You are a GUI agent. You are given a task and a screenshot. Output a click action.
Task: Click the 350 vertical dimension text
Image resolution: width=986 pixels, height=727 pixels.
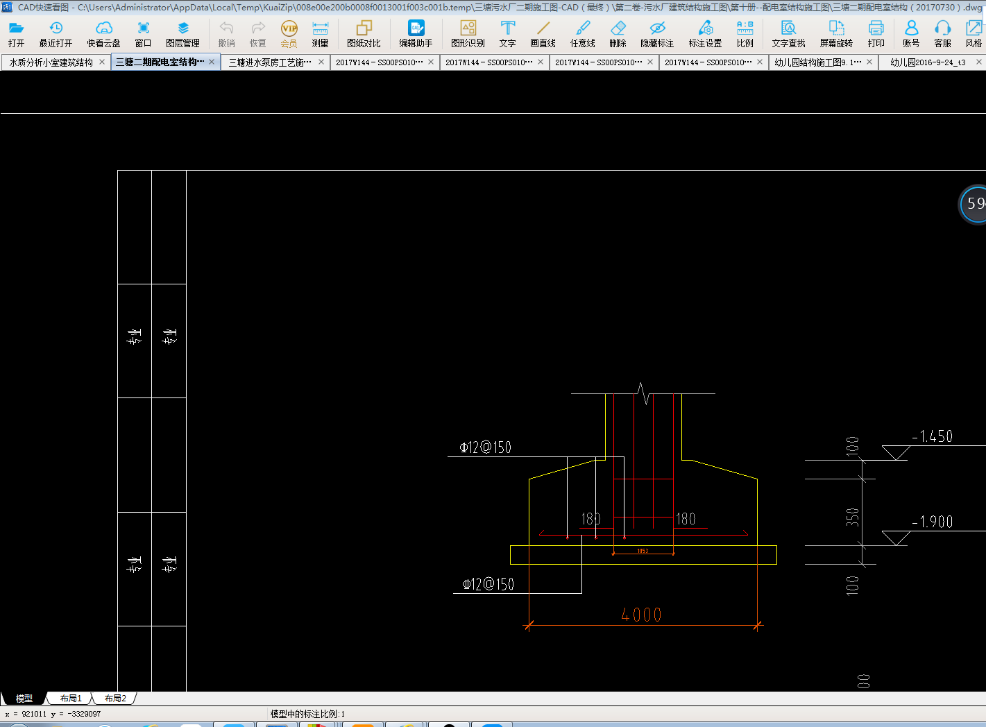pos(853,517)
